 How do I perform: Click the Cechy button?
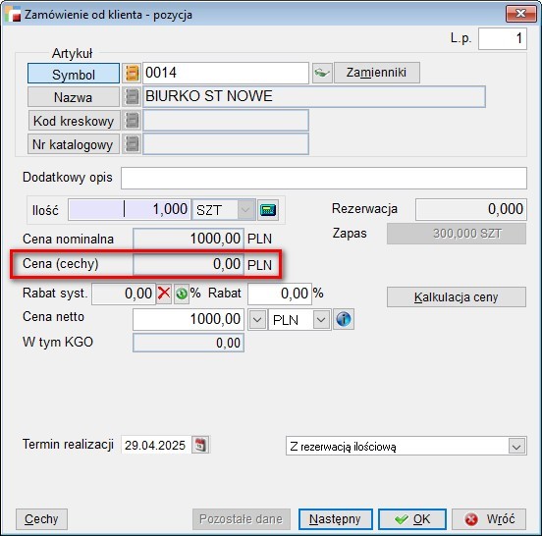coord(41,518)
